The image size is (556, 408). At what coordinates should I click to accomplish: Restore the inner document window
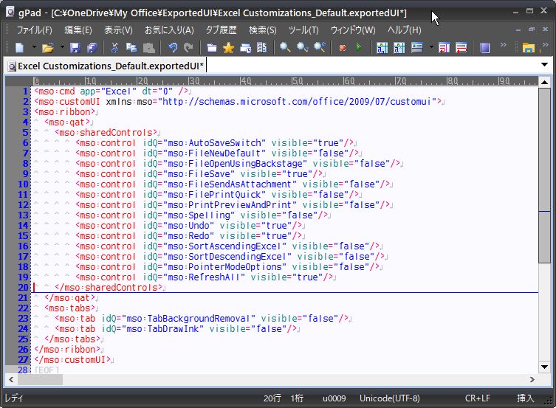tap(532, 29)
